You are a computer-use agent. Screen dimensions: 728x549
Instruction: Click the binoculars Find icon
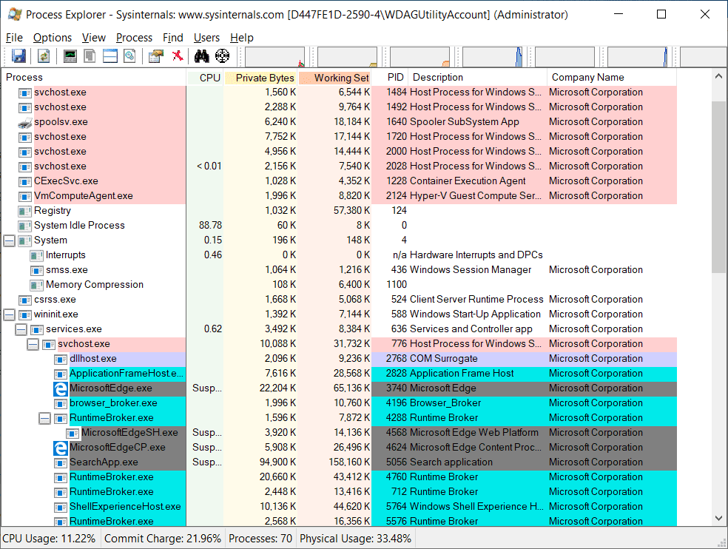point(201,56)
